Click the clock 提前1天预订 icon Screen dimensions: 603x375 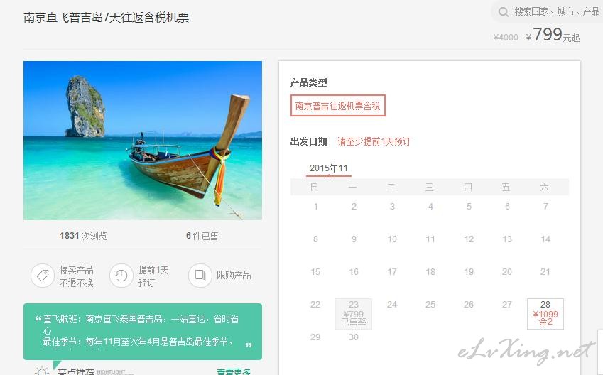point(121,276)
